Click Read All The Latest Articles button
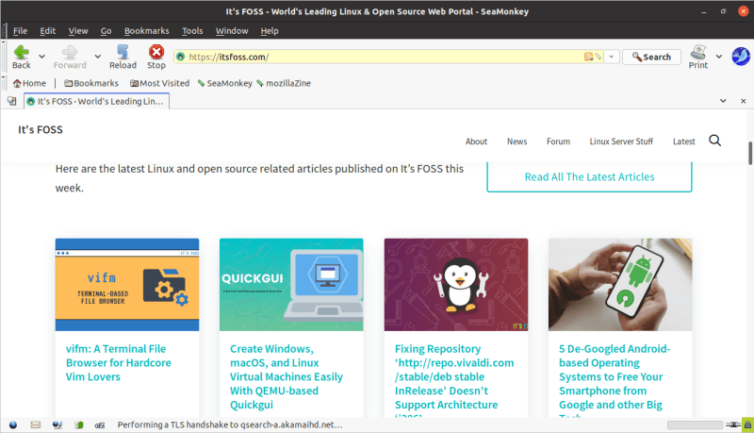The height and width of the screenshot is (433, 754). pos(589,176)
